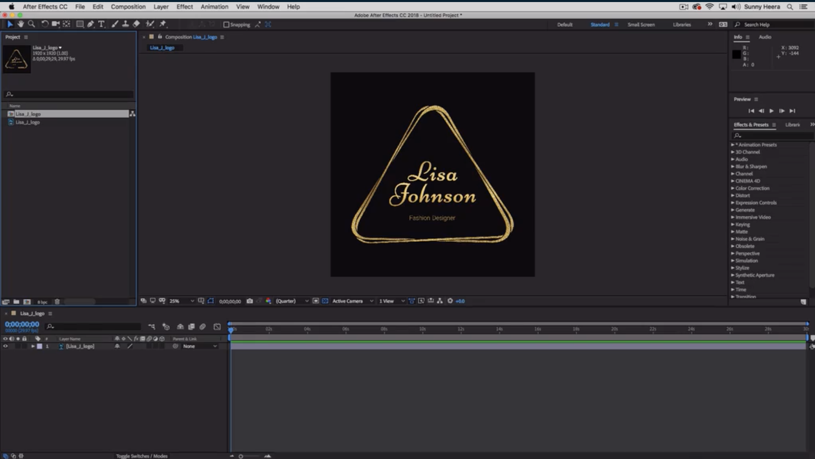Image resolution: width=815 pixels, height=459 pixels.
Task: Enable the Snapping checkbox
Action: click(226, 25)
